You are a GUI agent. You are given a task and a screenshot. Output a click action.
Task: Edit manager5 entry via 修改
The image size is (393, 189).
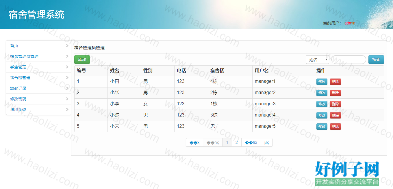click(322, 127)
